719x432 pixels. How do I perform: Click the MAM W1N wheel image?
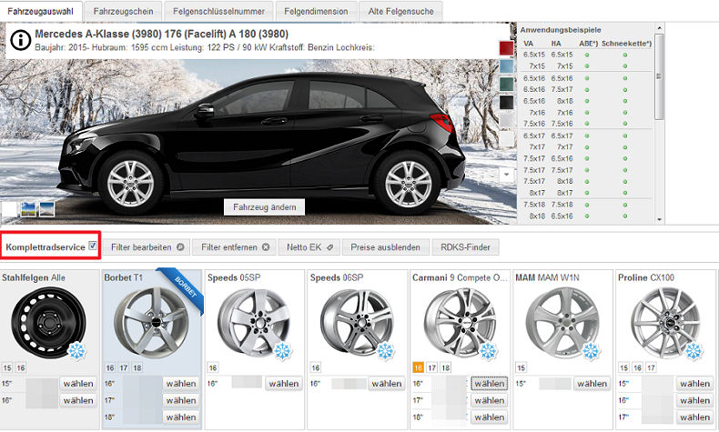pos(562,323)
